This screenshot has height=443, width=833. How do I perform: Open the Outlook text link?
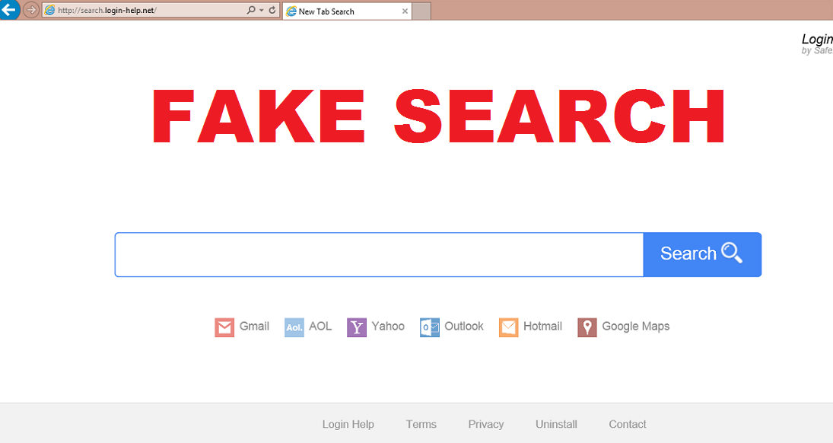(464, 326)
